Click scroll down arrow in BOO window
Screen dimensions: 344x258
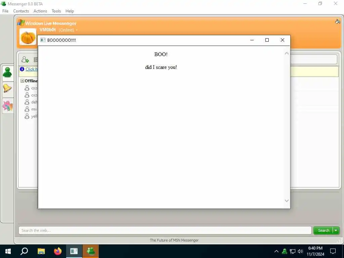(x=287, y=201)
